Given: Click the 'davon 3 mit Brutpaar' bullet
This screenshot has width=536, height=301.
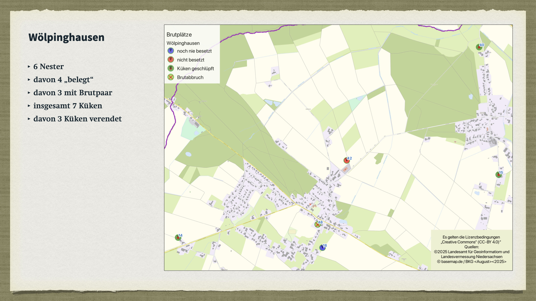Looking at the screenshot, I should (73, 93).
